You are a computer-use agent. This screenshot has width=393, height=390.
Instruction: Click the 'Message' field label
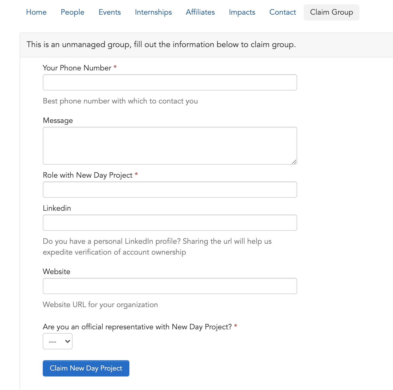point(58,120)
